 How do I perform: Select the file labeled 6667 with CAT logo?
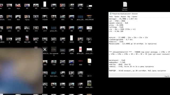tap(89, 29)
